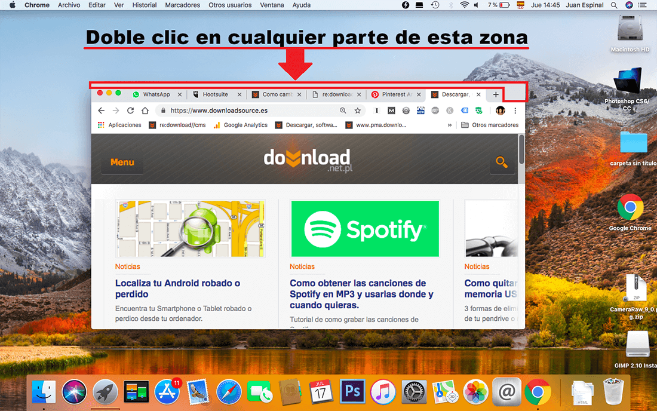This screenshot has width=657, height=411.
Task: Open the Spotify article thumbnail
Action: (x=365, y=229)
